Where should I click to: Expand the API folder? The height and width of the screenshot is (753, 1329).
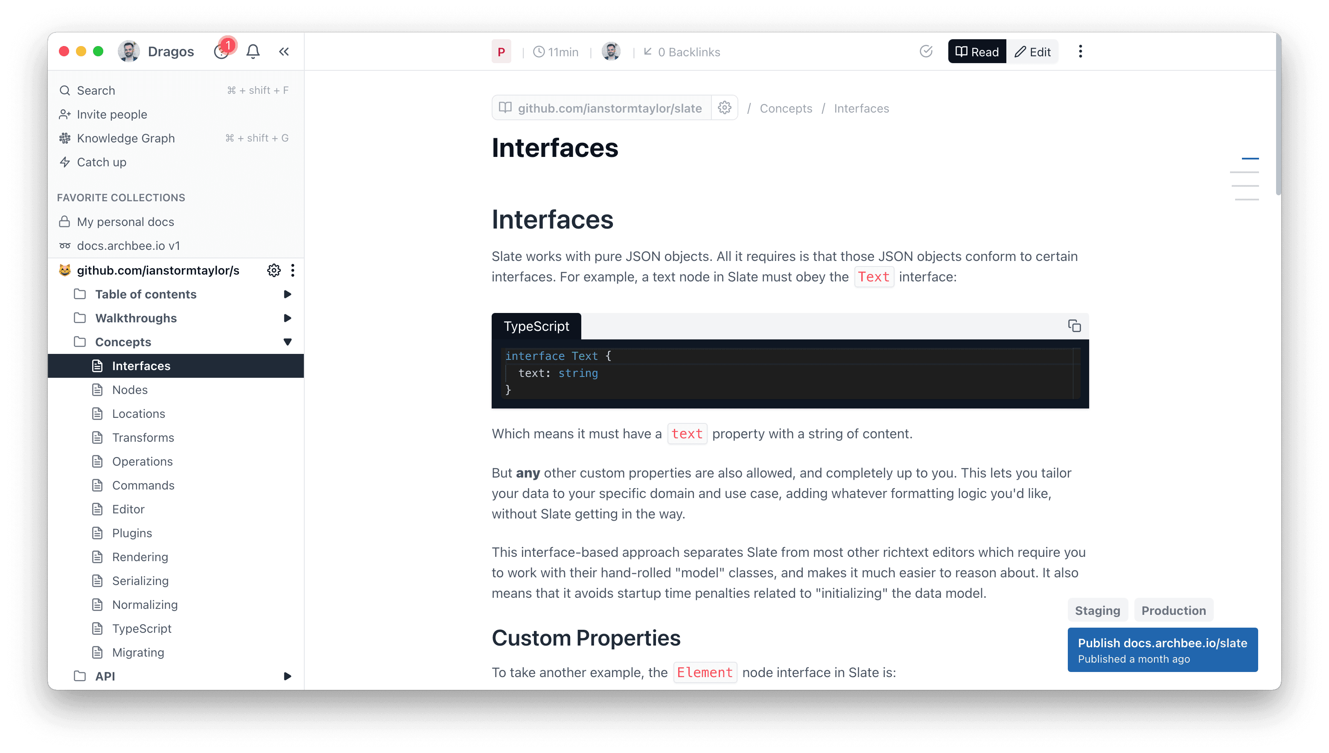click(x=287, y=676)
